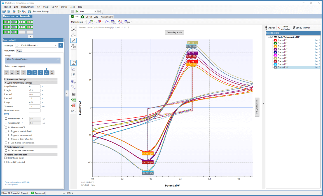Click the grey stop measurement button

(72, 11)
